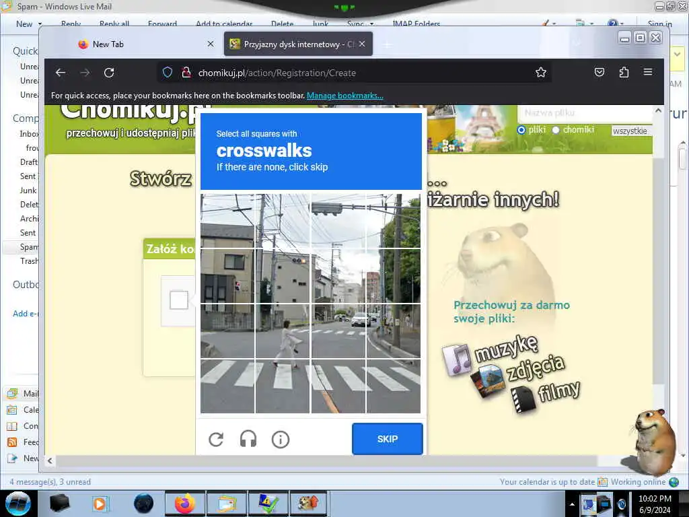Open Firefox from the taskbar
The width and height of the screenshot is (689, 517).
pyautogui.click(x=185, y=504)
